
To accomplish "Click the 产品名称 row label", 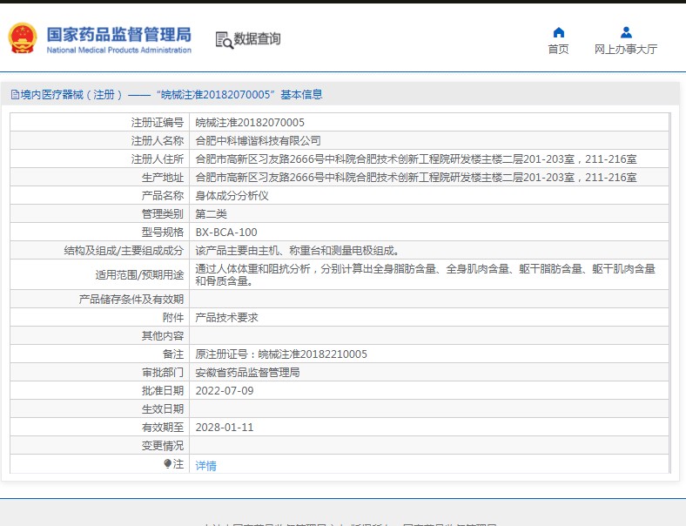I will coord(163,196).
